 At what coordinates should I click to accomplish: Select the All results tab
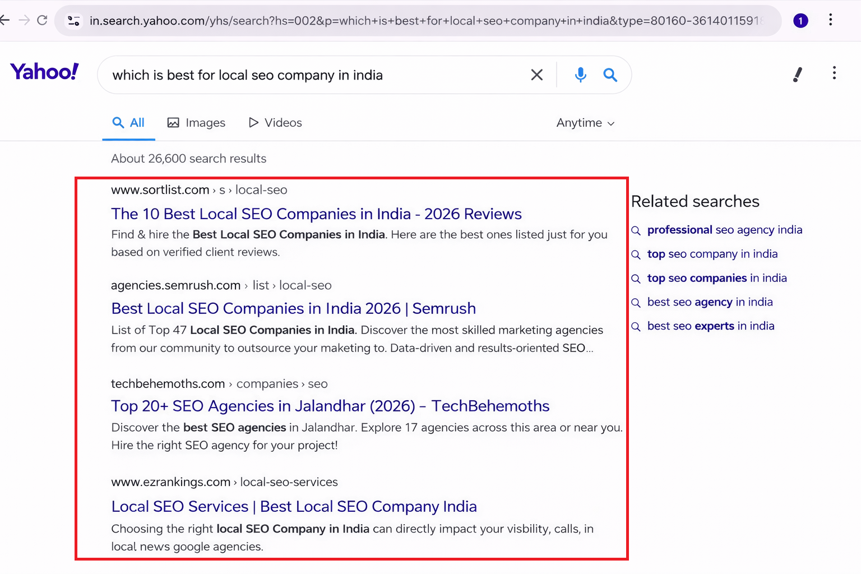128,123
